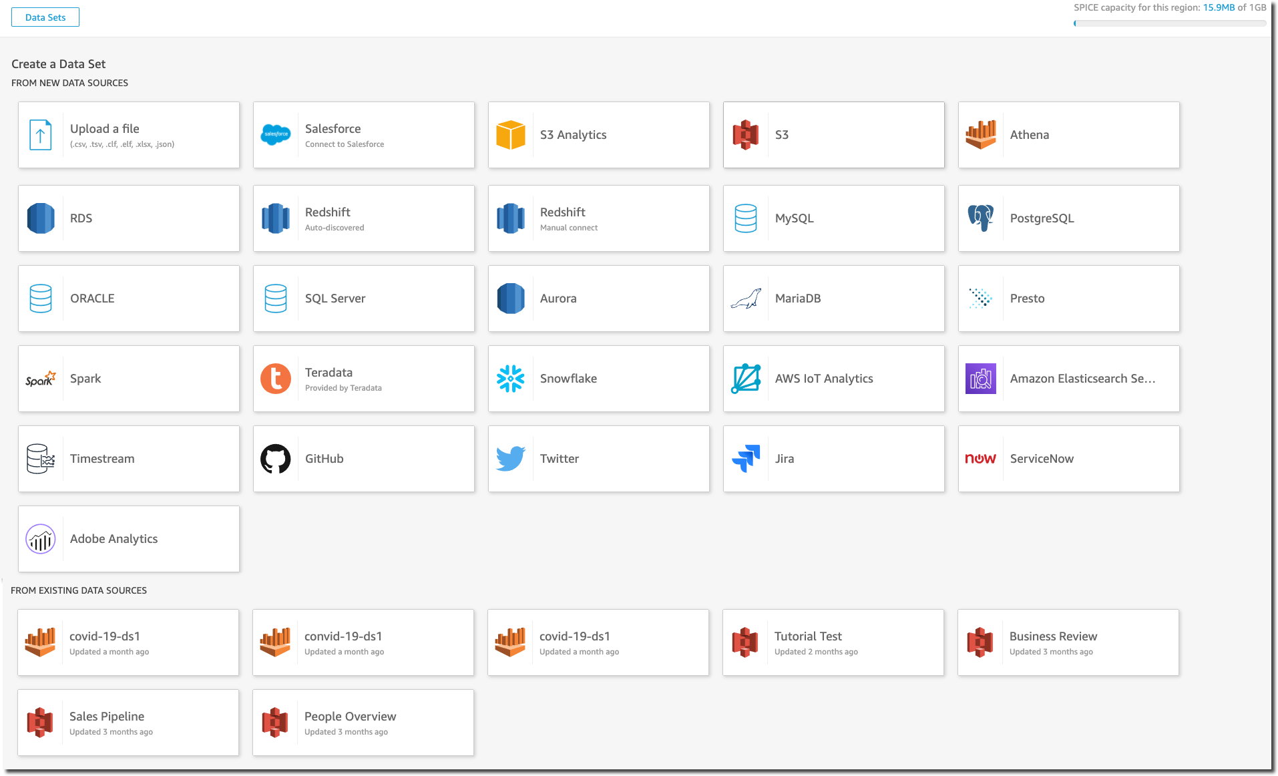Screen dimensions: 1278x776
Task: Click the Salesforce cloud logo
Action: (x=276, y=135)
